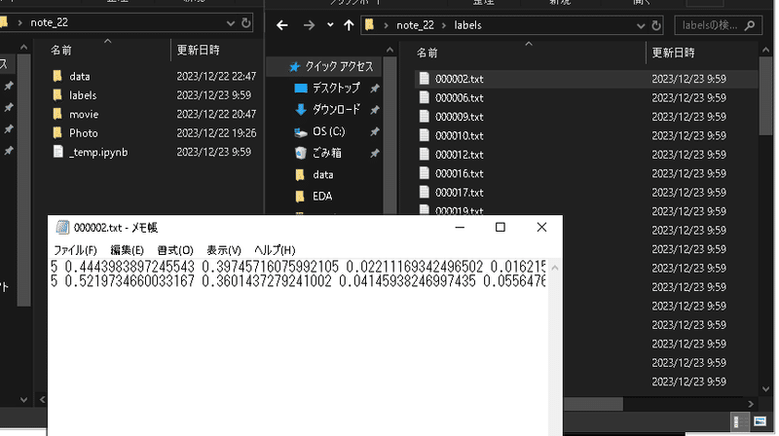Refresh the labels folder view
The width and height of the screenshot is (779, 436).
pos(656,25)
